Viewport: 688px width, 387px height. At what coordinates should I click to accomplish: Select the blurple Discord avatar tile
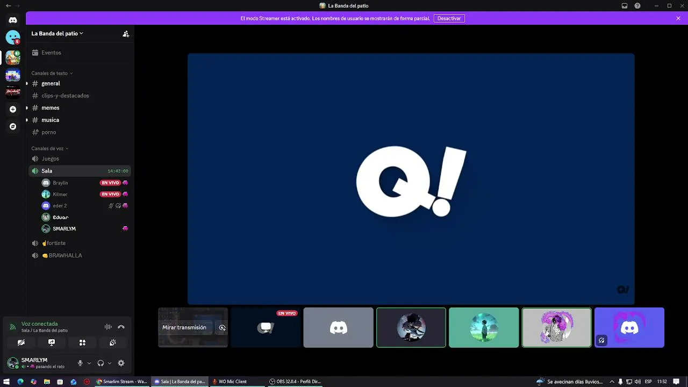[x=629, y=327]
